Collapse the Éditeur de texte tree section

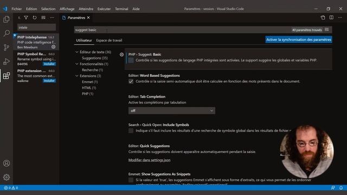(x=77, y=52)
